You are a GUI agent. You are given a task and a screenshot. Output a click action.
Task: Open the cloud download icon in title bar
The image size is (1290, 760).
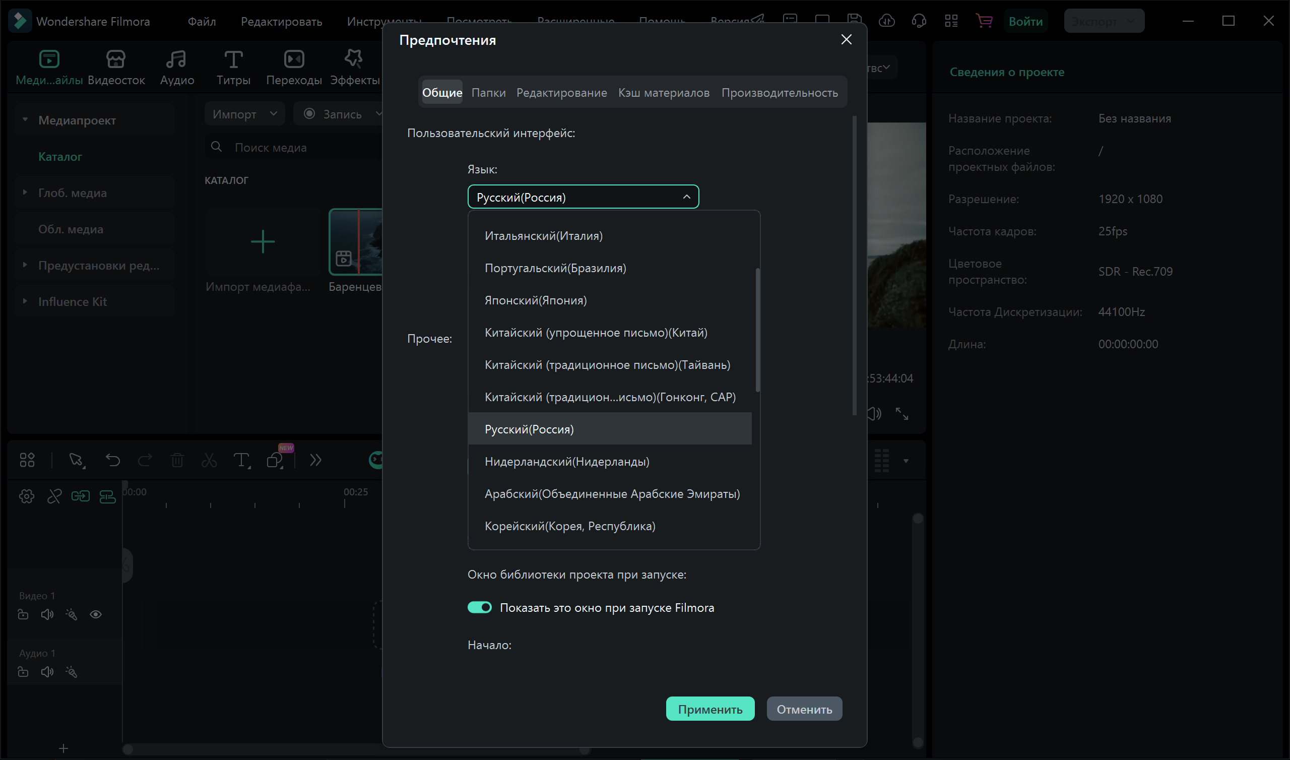tap(886, 21)
